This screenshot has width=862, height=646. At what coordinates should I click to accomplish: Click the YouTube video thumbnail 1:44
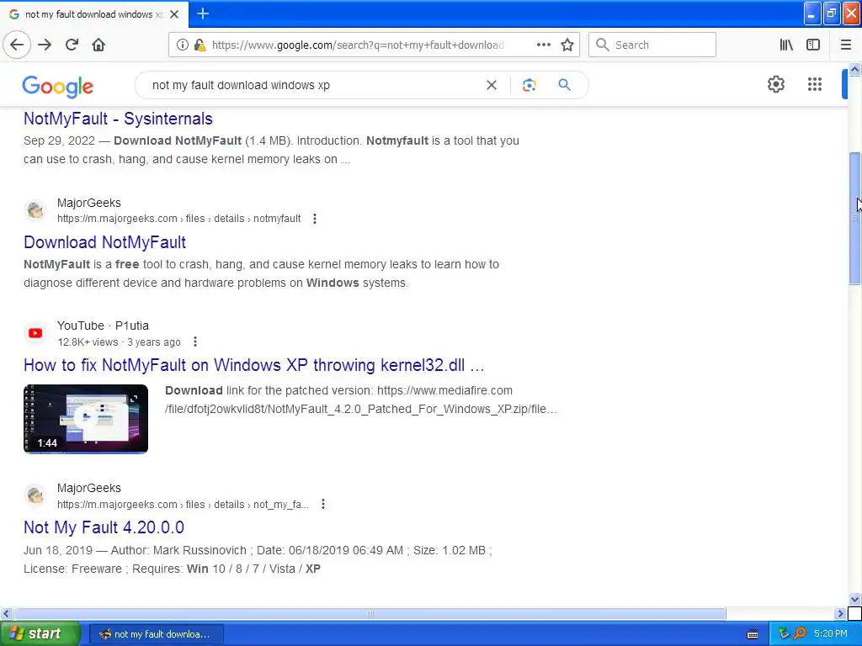click(86, 419)
